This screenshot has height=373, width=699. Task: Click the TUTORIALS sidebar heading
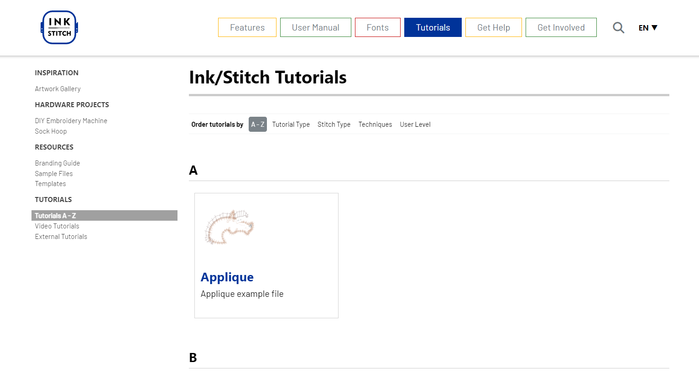click(53, 200)
